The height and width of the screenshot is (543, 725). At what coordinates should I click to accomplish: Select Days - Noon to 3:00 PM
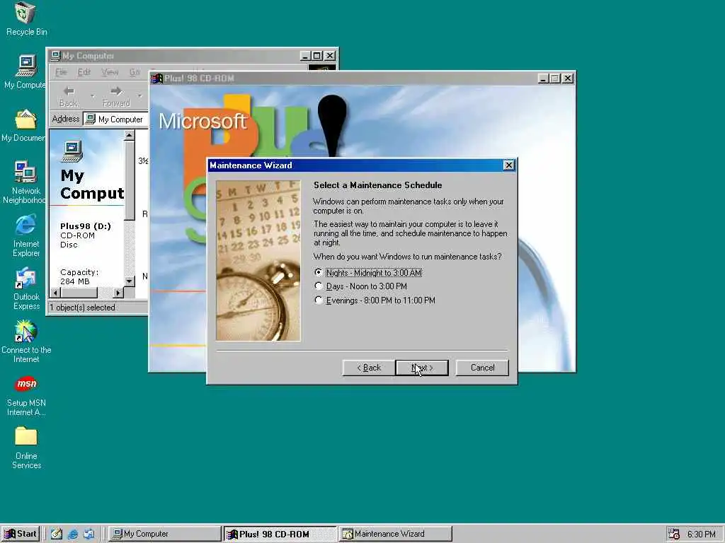coord(360,286)
